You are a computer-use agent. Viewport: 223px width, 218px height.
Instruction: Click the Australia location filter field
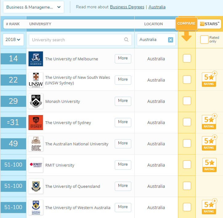point(156,40)
